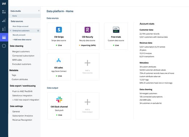Open General data settings

(x=16, y=111)
